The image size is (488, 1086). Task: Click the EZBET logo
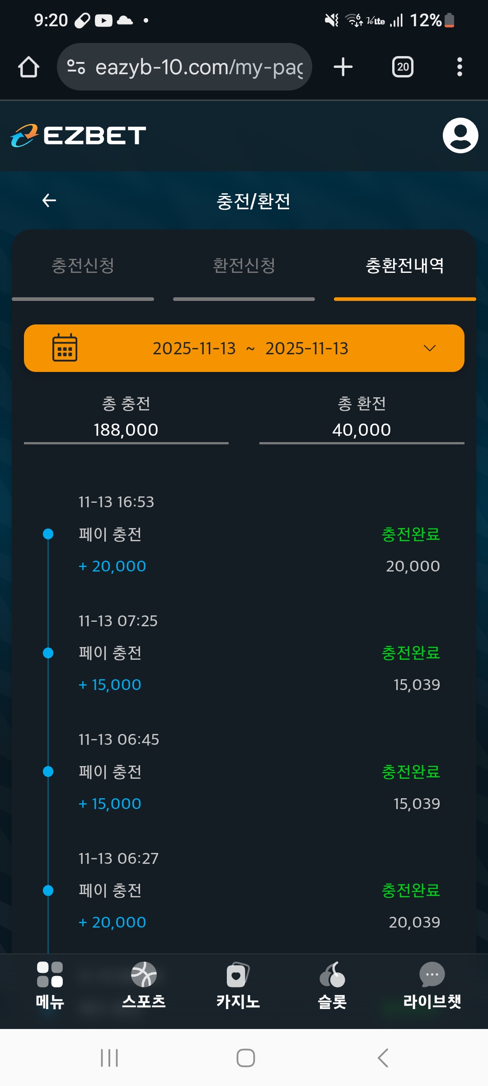click(79, 135)
